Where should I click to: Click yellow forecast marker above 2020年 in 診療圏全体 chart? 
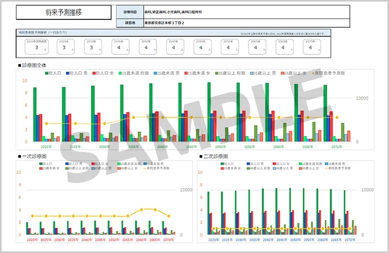47,124
